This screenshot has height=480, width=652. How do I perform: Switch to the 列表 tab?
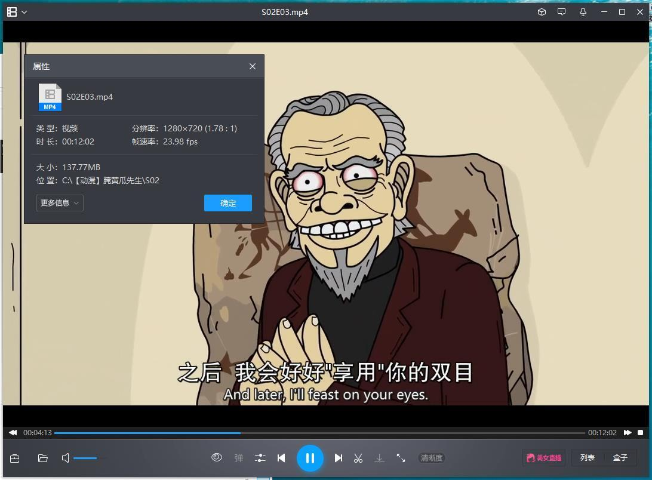click(x=588, y=457)
